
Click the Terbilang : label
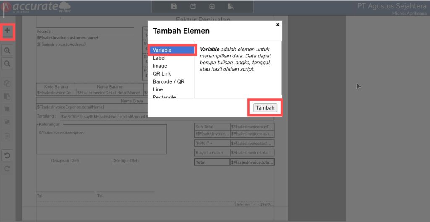click(x=46, y=116)
